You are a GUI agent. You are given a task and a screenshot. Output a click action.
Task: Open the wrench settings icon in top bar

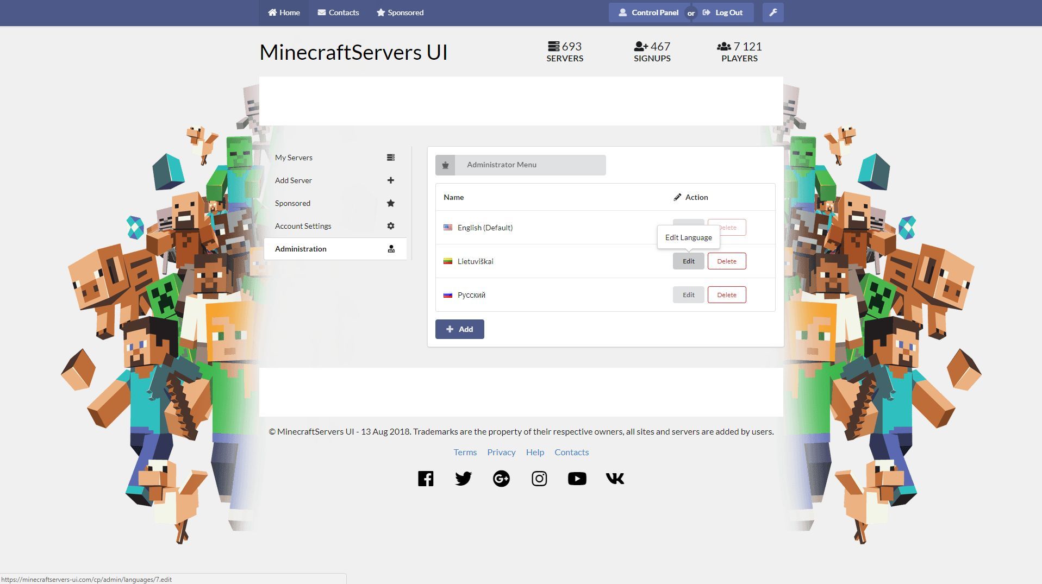[773, 12]
